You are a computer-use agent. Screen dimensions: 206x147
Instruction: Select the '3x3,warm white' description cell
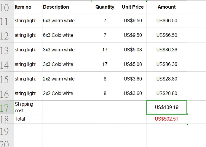66,50
